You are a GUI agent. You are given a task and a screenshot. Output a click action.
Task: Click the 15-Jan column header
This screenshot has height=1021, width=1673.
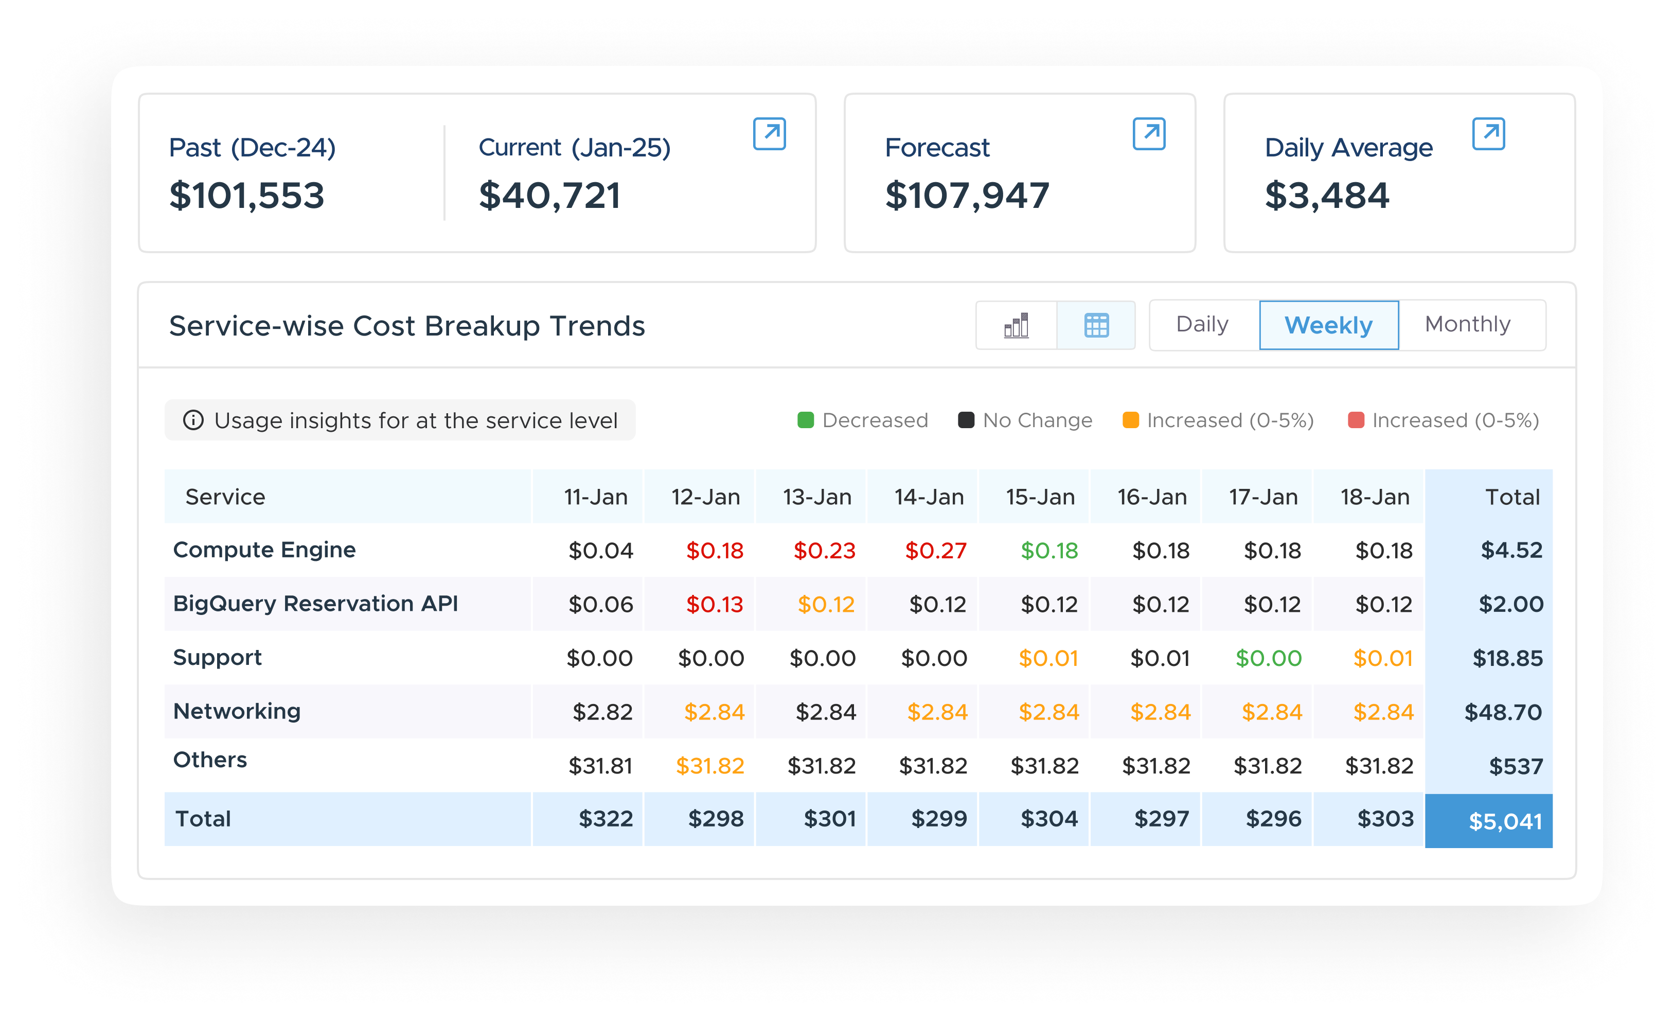point(1040,497)
